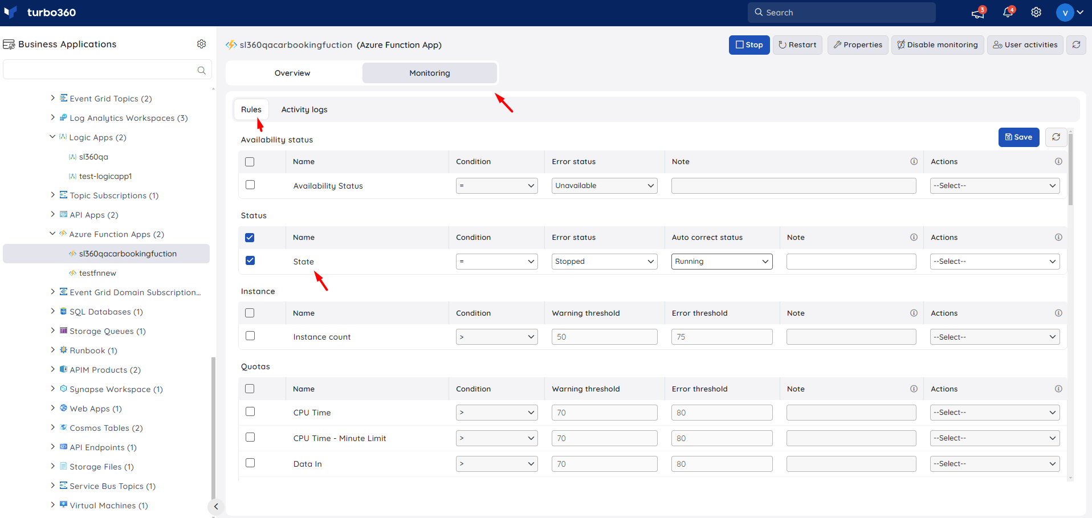This screenshot has width=1092, height=518.
Task: Click the Instance count warning threshold field
Action: pos(604,337)
